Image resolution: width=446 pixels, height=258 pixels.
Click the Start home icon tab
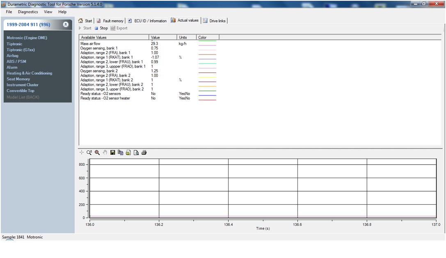[x=80, y=21]
